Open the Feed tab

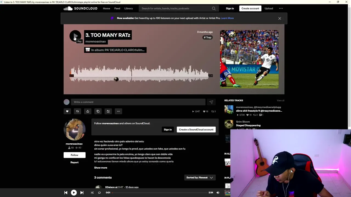117,8
